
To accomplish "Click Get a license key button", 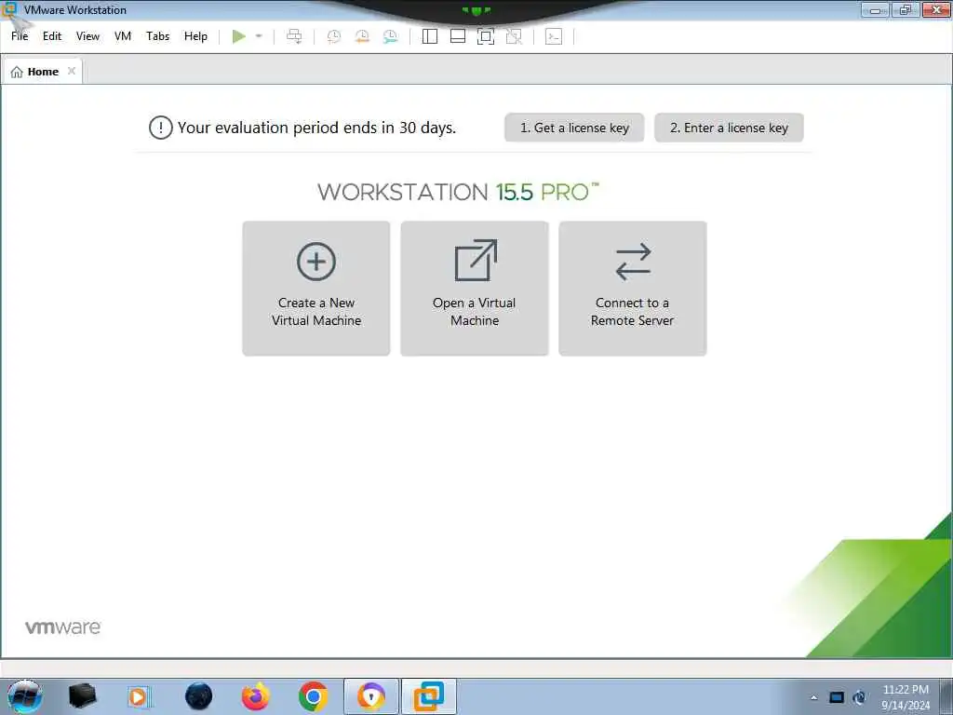I will (x=574, y=128).
